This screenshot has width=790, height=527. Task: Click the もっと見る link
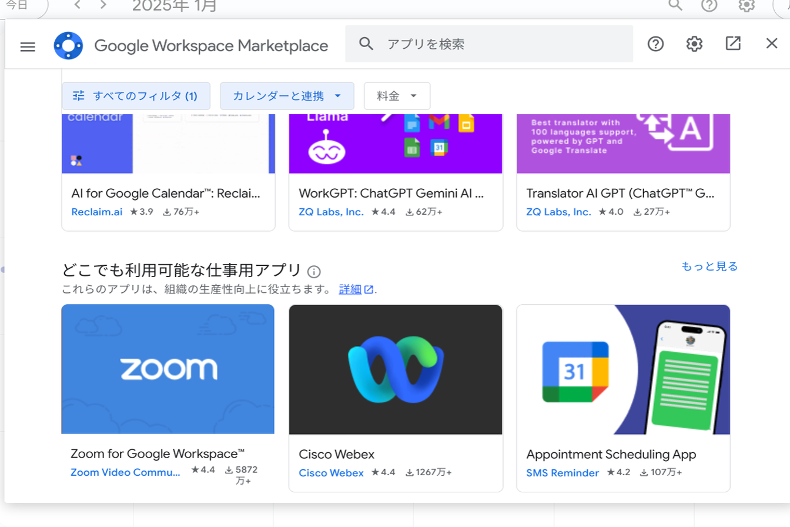[709, 266]
